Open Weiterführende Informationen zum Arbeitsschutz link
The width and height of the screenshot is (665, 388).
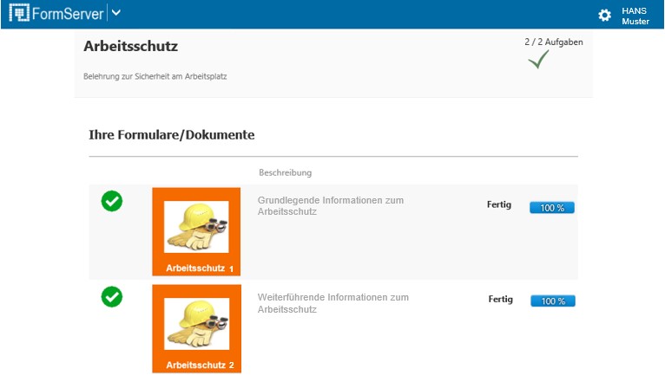click(332, 302)
